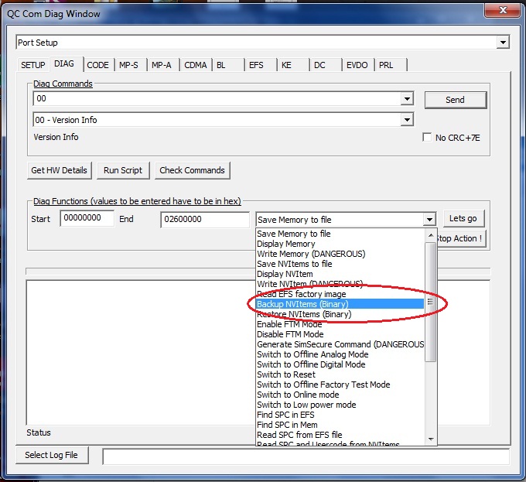
Task: Click the Run Script button
Action: (123, 170)
